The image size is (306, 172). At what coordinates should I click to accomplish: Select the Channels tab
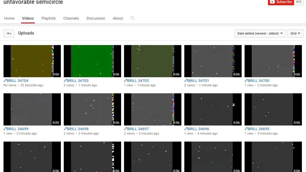pyautogui.click(x=71, y=18)
